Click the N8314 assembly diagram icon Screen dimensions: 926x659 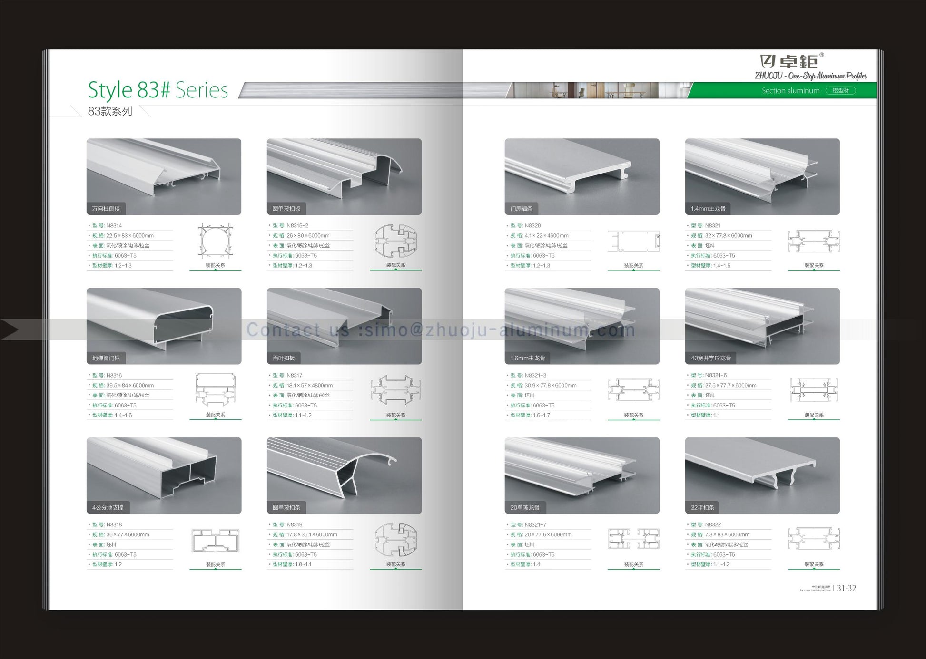coord(215,241)
